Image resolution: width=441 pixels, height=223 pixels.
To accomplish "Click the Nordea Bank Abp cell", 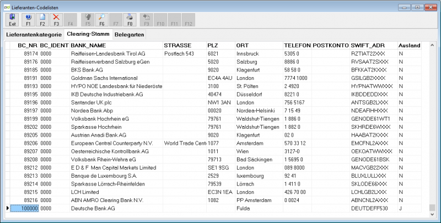I will (x=116, y=111).
